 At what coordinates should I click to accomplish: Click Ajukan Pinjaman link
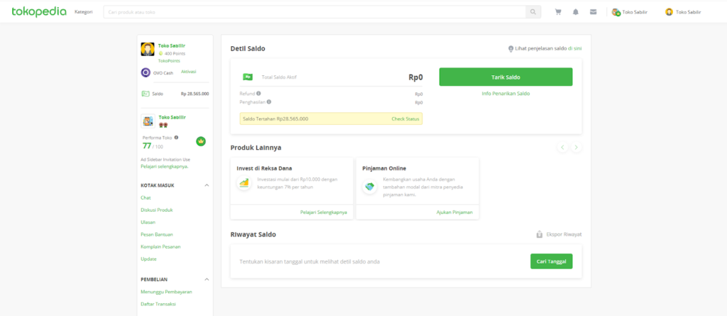tap(454, 212)
